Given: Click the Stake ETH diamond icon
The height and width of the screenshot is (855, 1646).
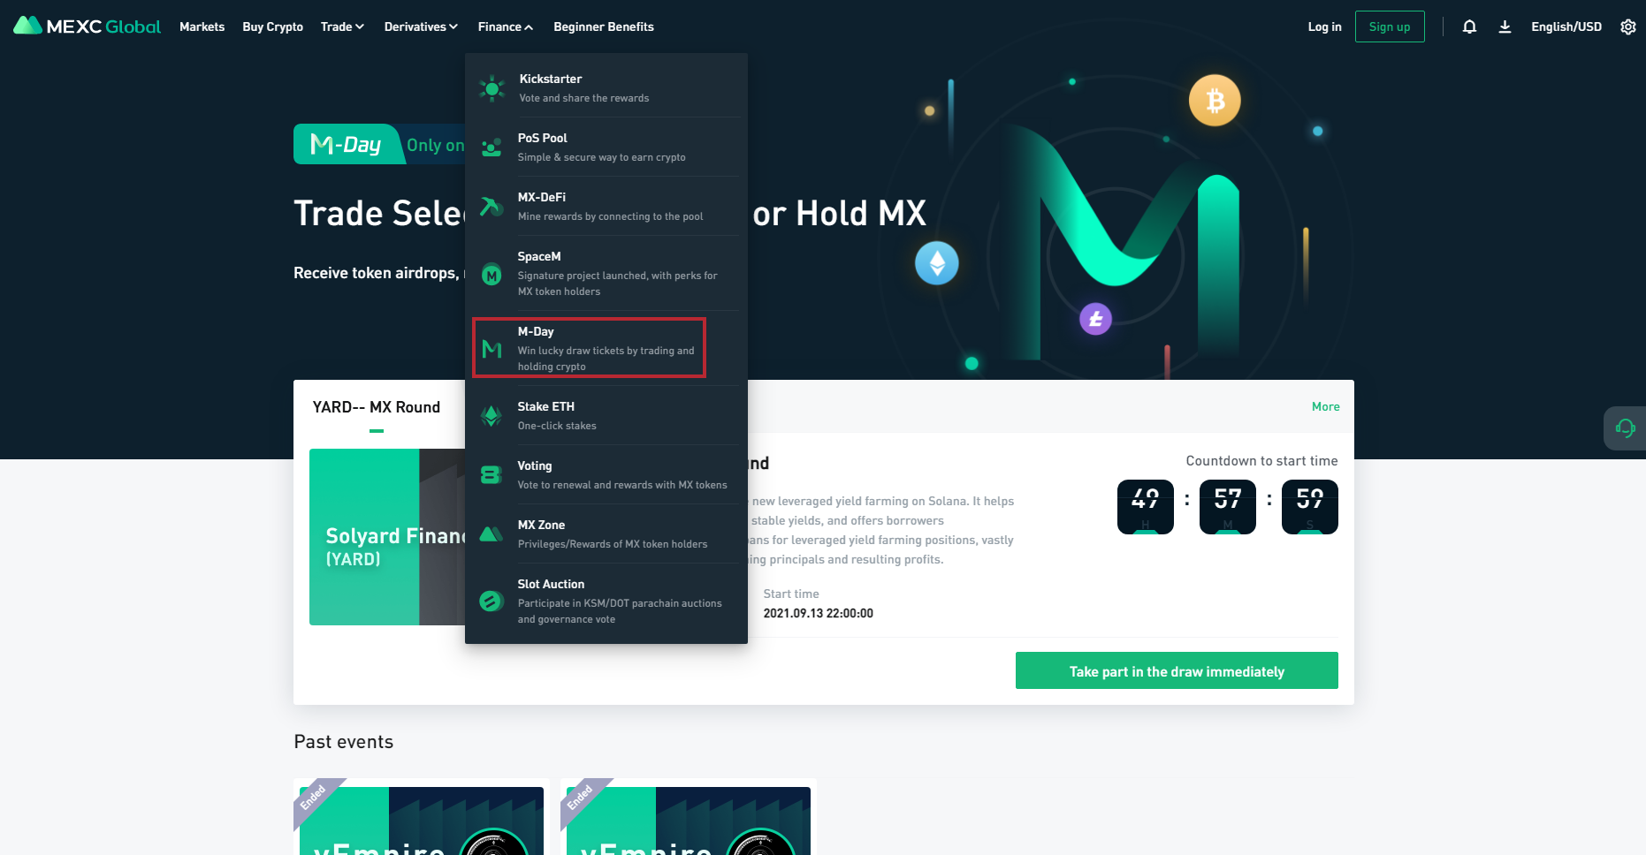Looking at the screenshot, I should click(x=492, y=415).
